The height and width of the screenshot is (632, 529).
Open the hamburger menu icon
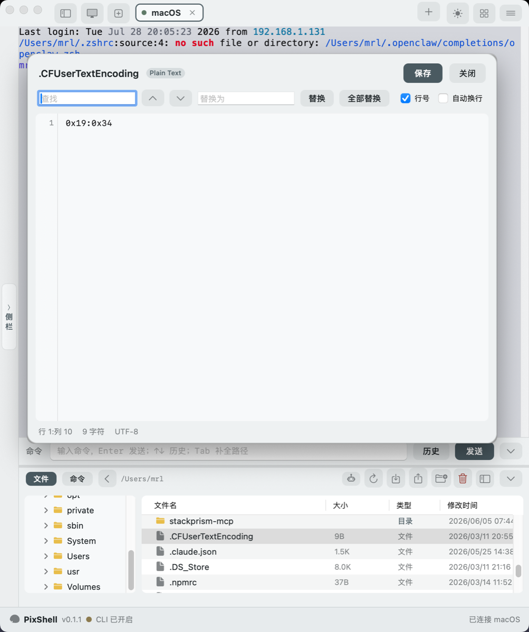pos(511,13)
